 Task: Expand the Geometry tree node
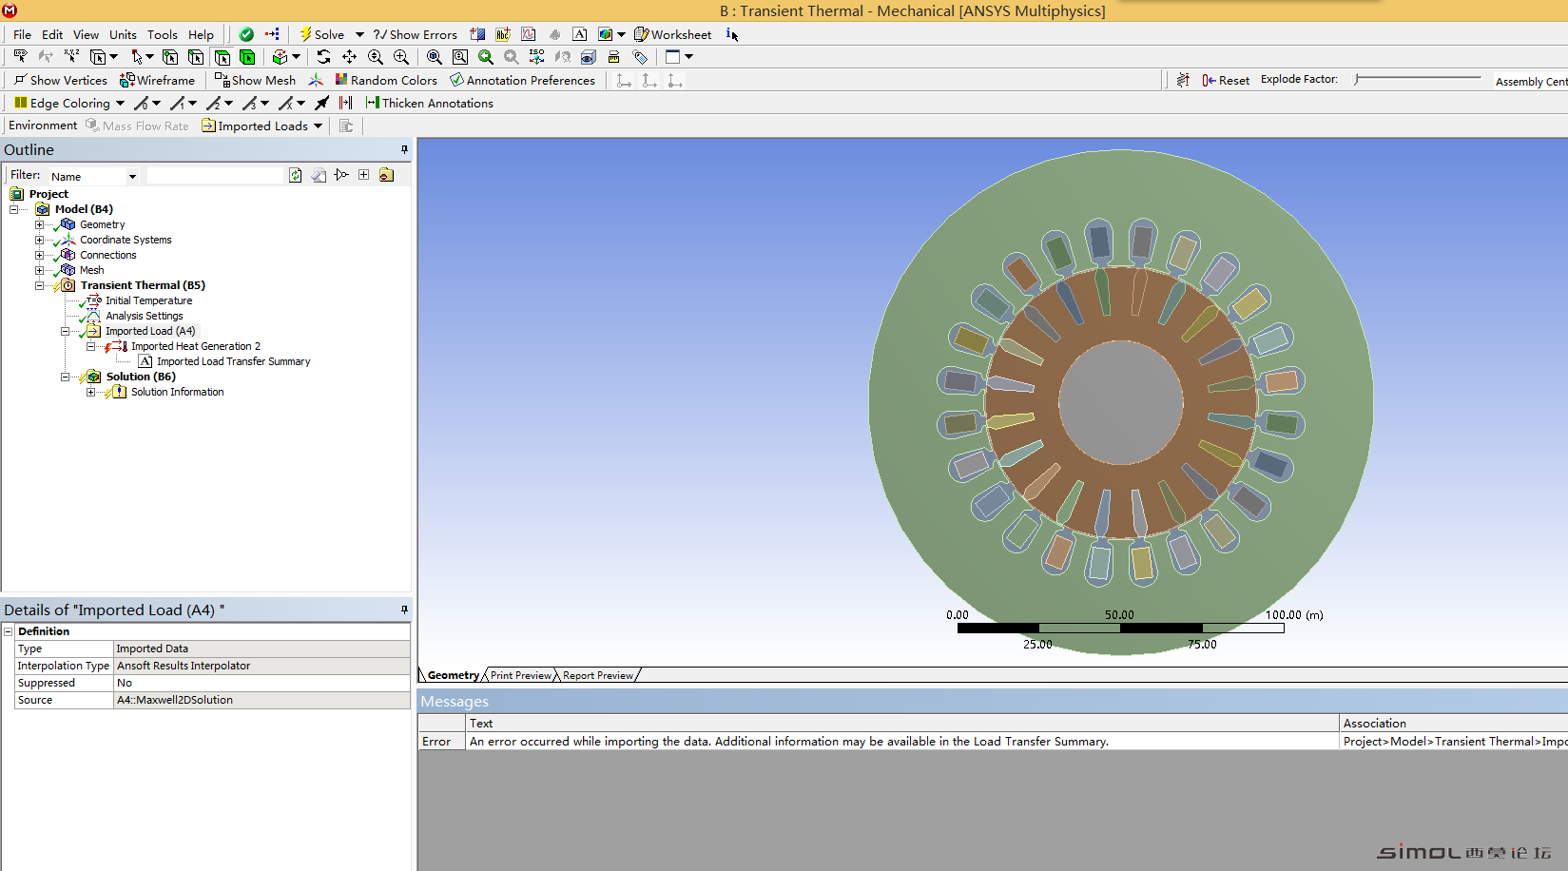click(39, 224)
